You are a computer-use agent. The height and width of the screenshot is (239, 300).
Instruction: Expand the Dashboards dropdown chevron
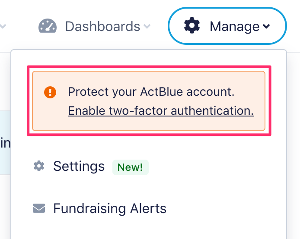tap(147, 27)
